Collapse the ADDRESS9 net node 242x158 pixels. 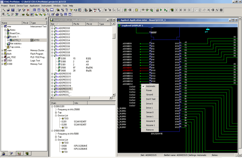coord(52,55)
